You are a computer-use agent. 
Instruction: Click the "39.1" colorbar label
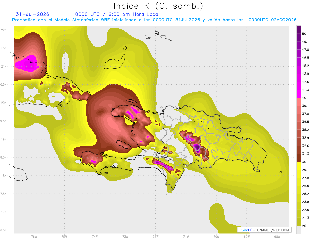click(306, 106)
